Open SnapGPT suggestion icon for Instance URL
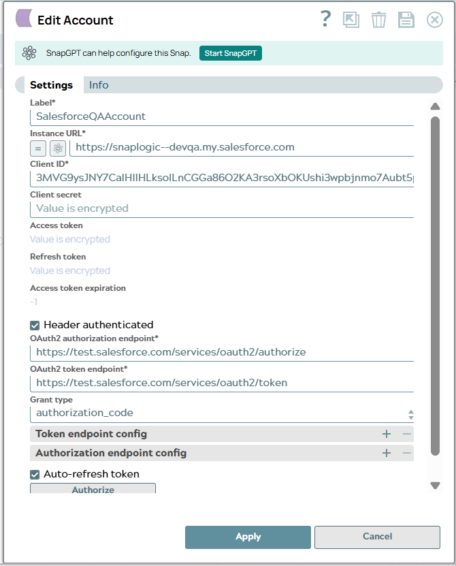Image resolution: width=456 pixels, height=566 pixels. (x=58, y=148)
